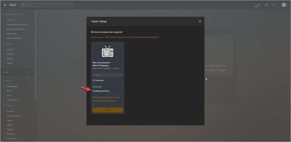Open Conversions page
Viewport: 291px width, 142px height.
[12, 100]
